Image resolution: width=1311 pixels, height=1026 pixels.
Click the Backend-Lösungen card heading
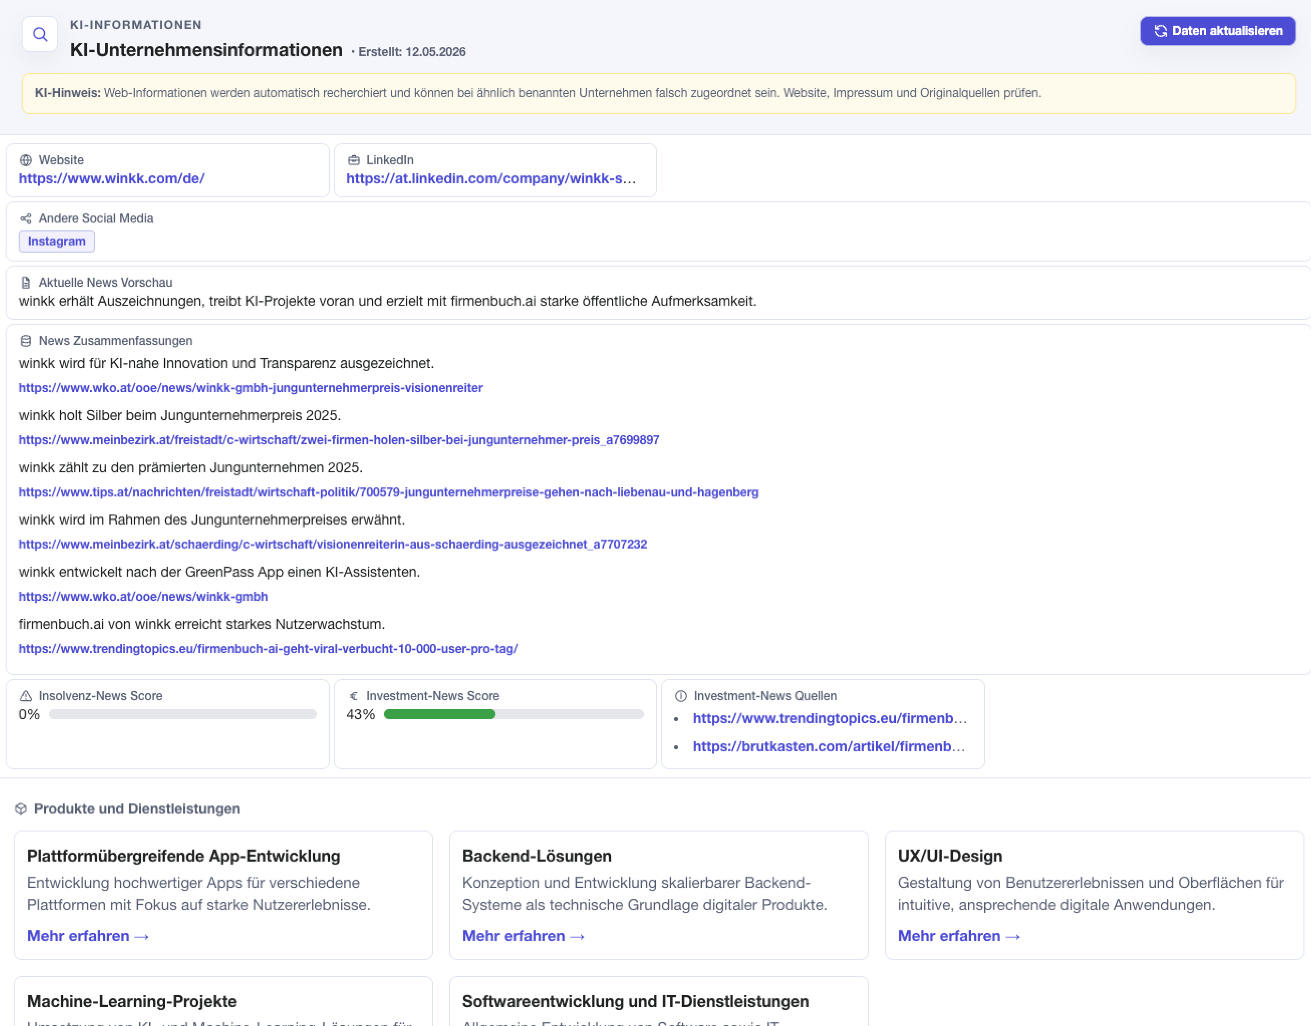point(537,857)
